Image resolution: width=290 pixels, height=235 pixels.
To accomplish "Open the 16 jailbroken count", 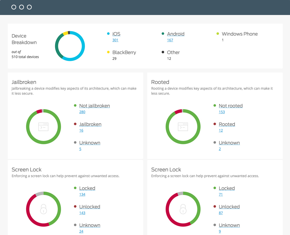I will (x=81, y=130).
